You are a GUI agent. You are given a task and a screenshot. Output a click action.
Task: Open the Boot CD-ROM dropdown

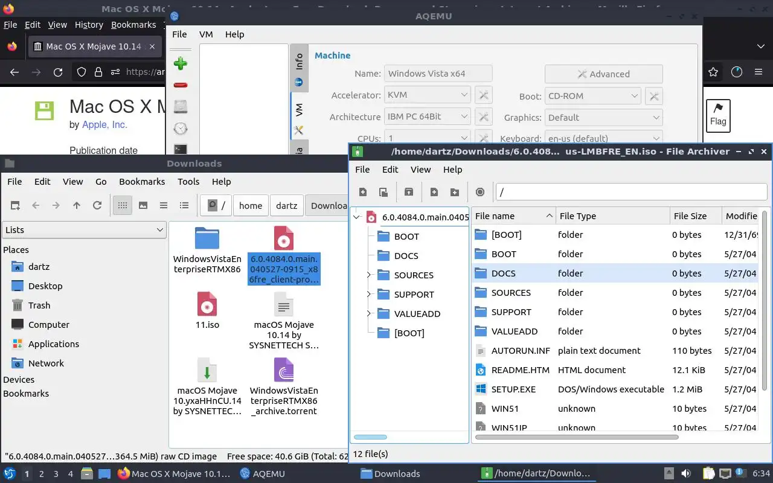(592, 95)
